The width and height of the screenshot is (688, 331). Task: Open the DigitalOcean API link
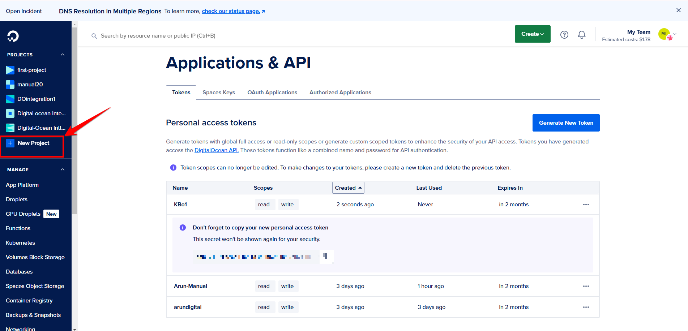[216, 150]
